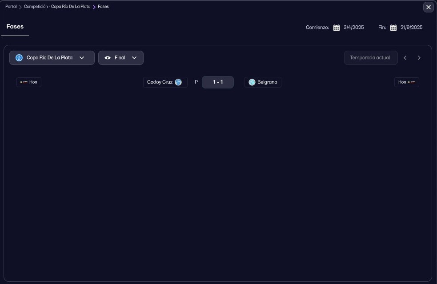Click the start date 3/4/2025
Viewport: 437px width, 284px height.
point(353,28)
